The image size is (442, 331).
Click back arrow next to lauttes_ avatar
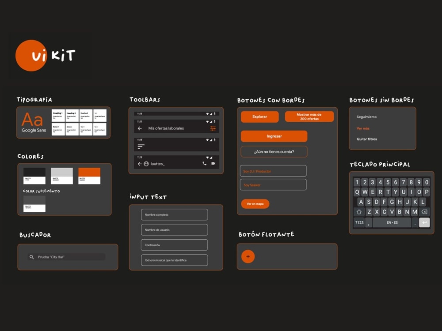click(x=140, y=164)
